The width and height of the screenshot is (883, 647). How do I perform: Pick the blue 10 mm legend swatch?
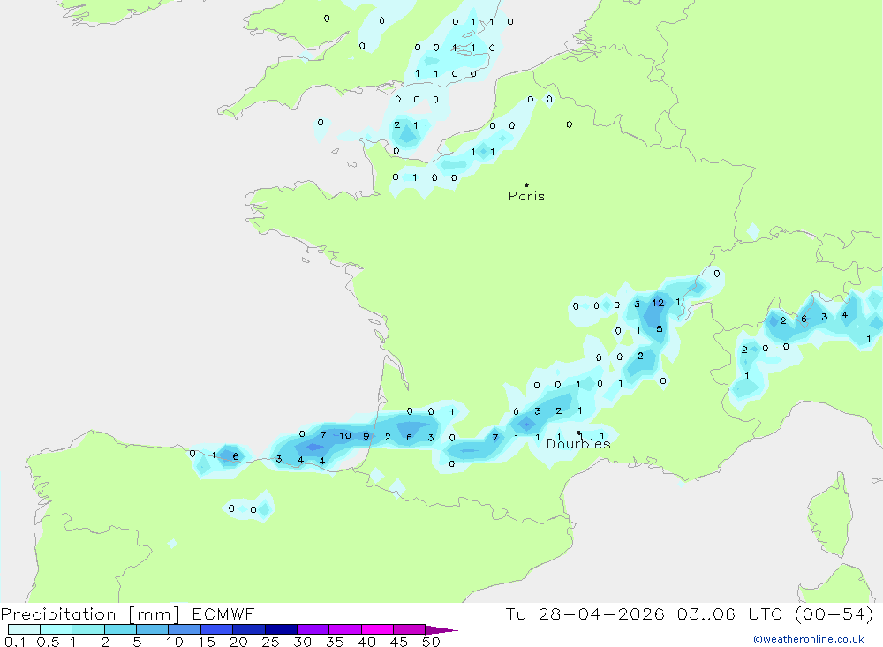185,629
